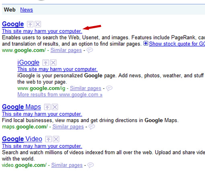
Task: Open comment bubble for www.google.com/ result
Action: pos(90,50)
